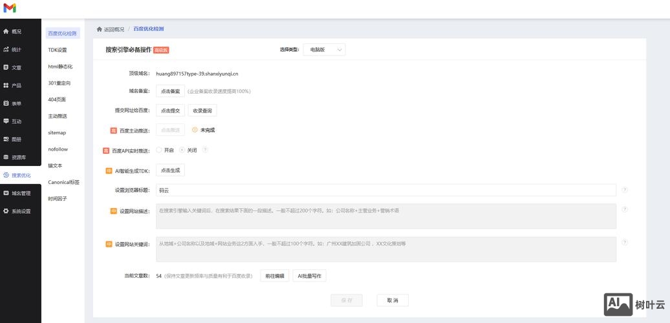
Task: Open 文章 articles section in sidebar
Action: coord(16,67)
